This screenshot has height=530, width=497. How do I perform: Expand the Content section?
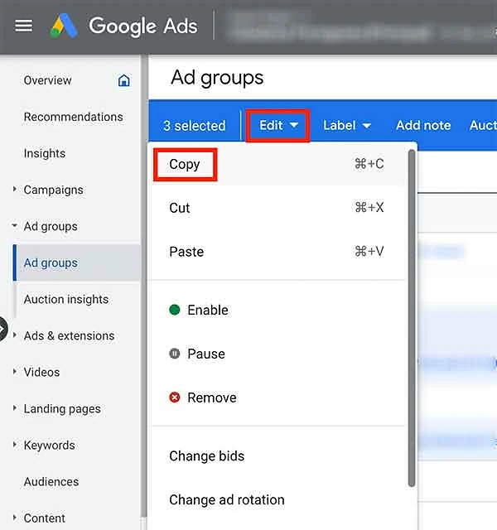14,518
